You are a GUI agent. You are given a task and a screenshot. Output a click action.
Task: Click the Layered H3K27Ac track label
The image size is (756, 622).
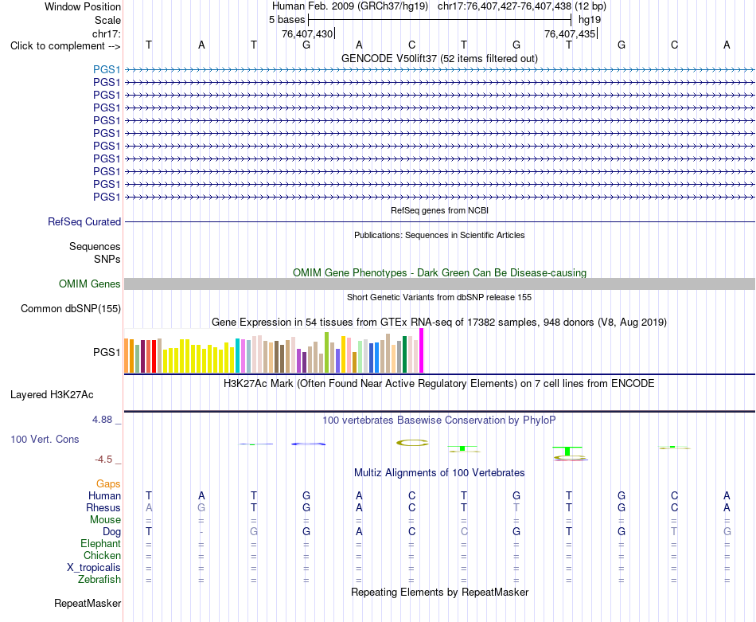(52, 395)
